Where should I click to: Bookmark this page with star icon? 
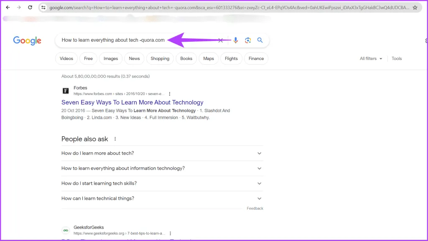pyautogui.click(x=415, y=8)
